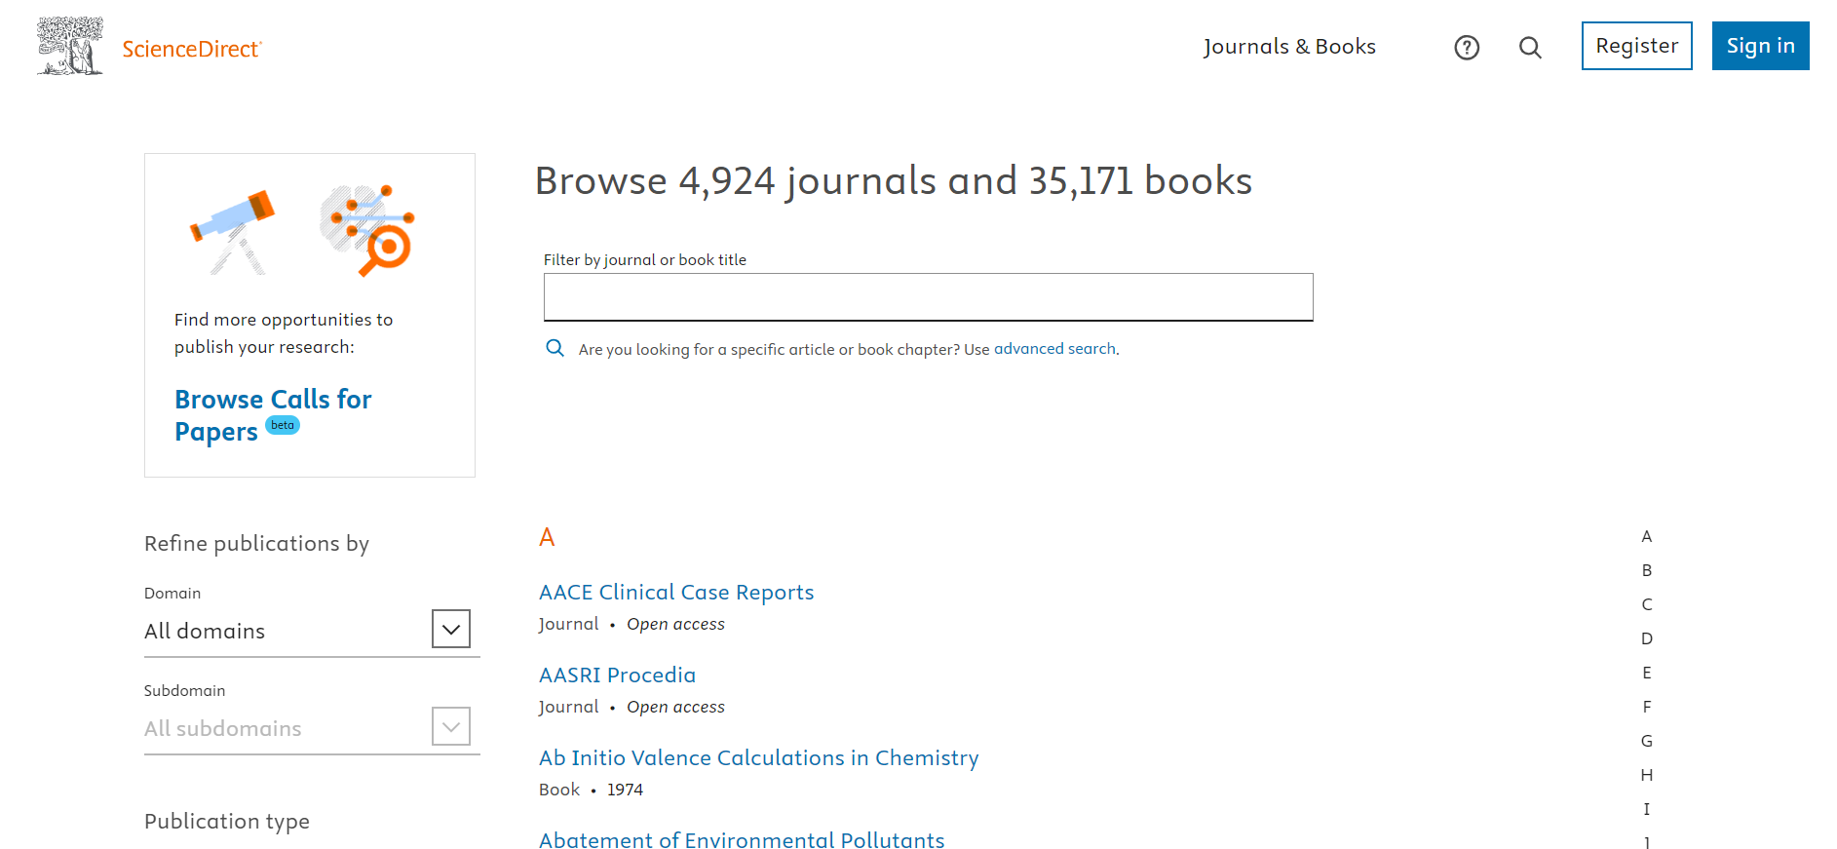The width and height of the screenshot is (1837, 849).
Task: Open Ab Initio Valence Calculations in Chemistry
Action: coord(758,758)
